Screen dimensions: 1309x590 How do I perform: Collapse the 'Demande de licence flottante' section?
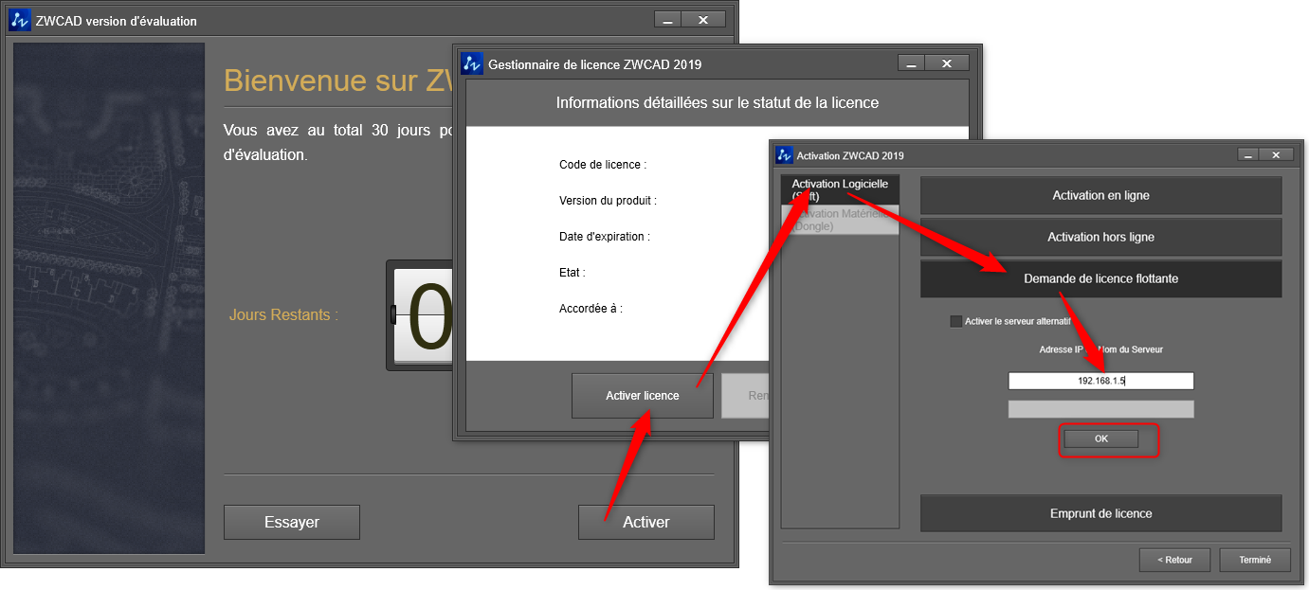[x=1100, y=279]
